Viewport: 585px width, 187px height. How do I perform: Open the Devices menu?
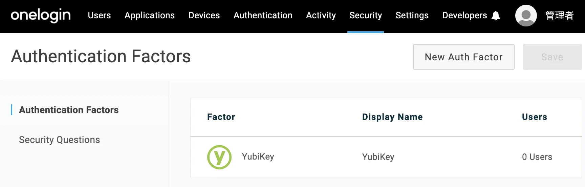pos(204,16)
